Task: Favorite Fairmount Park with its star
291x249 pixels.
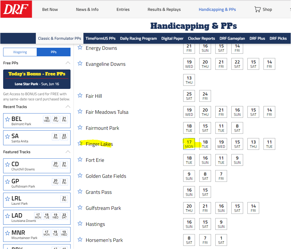Action: click(x=80, y=128)
